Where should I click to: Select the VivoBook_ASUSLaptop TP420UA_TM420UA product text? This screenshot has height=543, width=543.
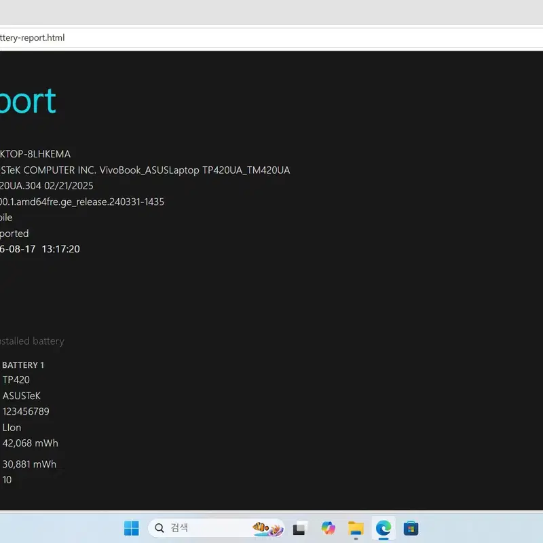tap(195, 170)
